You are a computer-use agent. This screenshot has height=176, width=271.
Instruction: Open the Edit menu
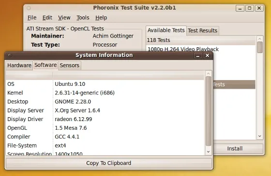coord(47,17)
